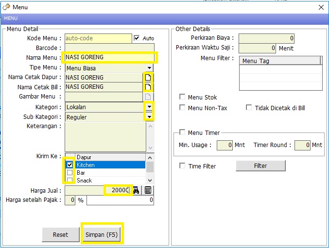Tick the Tidak Dicetak di Bill checkbox
Viewport: 329px width, 248px height.
pos(249,108)
